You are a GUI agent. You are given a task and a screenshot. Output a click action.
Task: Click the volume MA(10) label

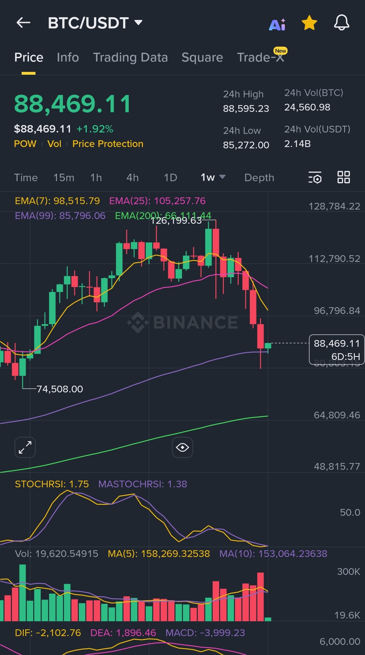(x=273, y=554)
